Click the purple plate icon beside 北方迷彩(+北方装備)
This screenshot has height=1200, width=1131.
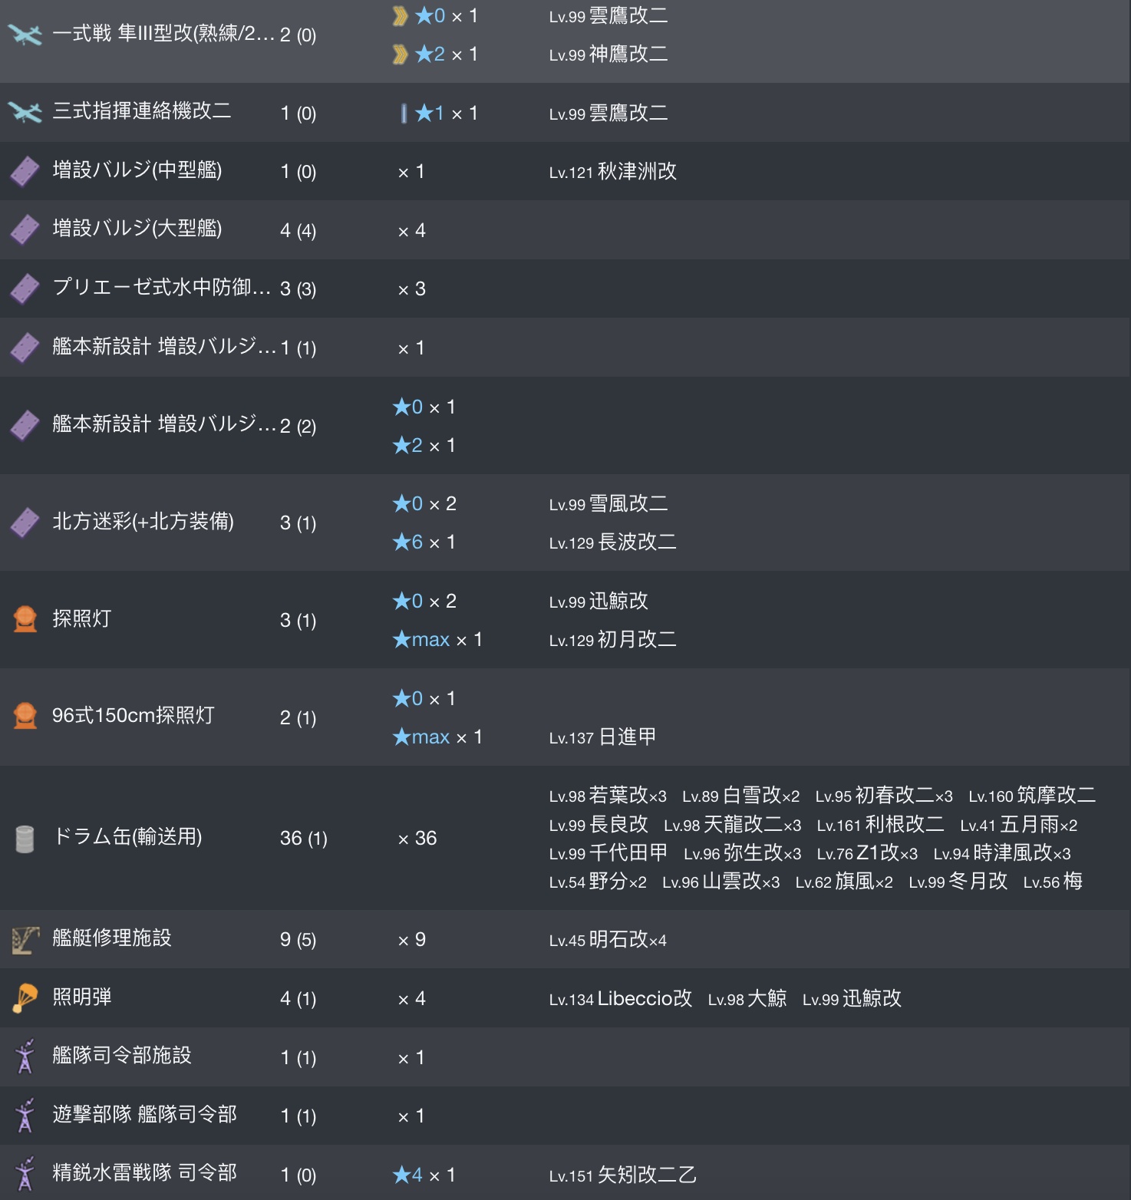click(25, 523)
